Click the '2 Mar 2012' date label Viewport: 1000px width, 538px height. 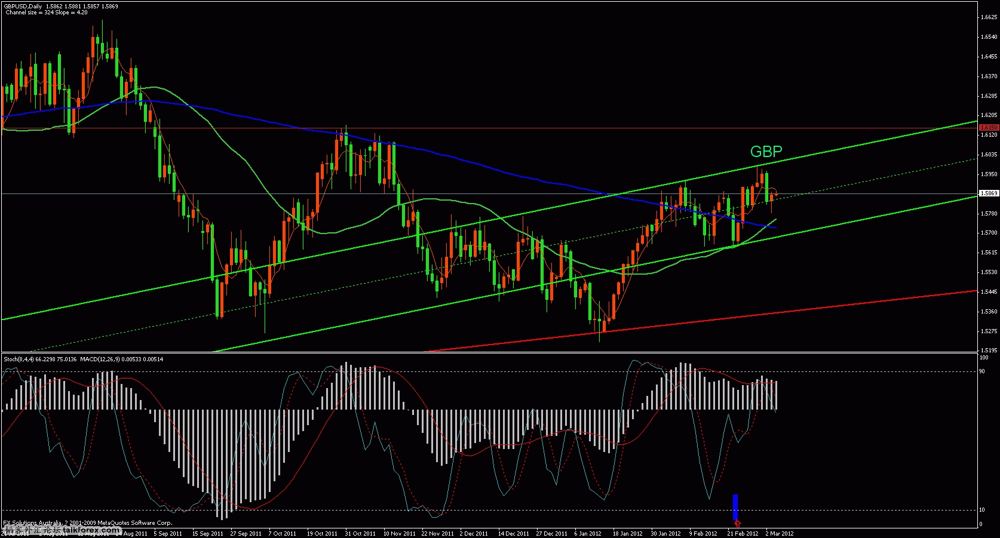(780, 534)
